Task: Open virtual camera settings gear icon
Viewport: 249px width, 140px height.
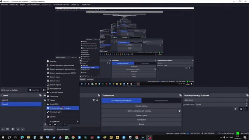Action: [x=179, y=111]
